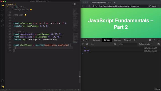The image size is (161, 91).
Task: Click the console output value 4
Action: point(85,48)
